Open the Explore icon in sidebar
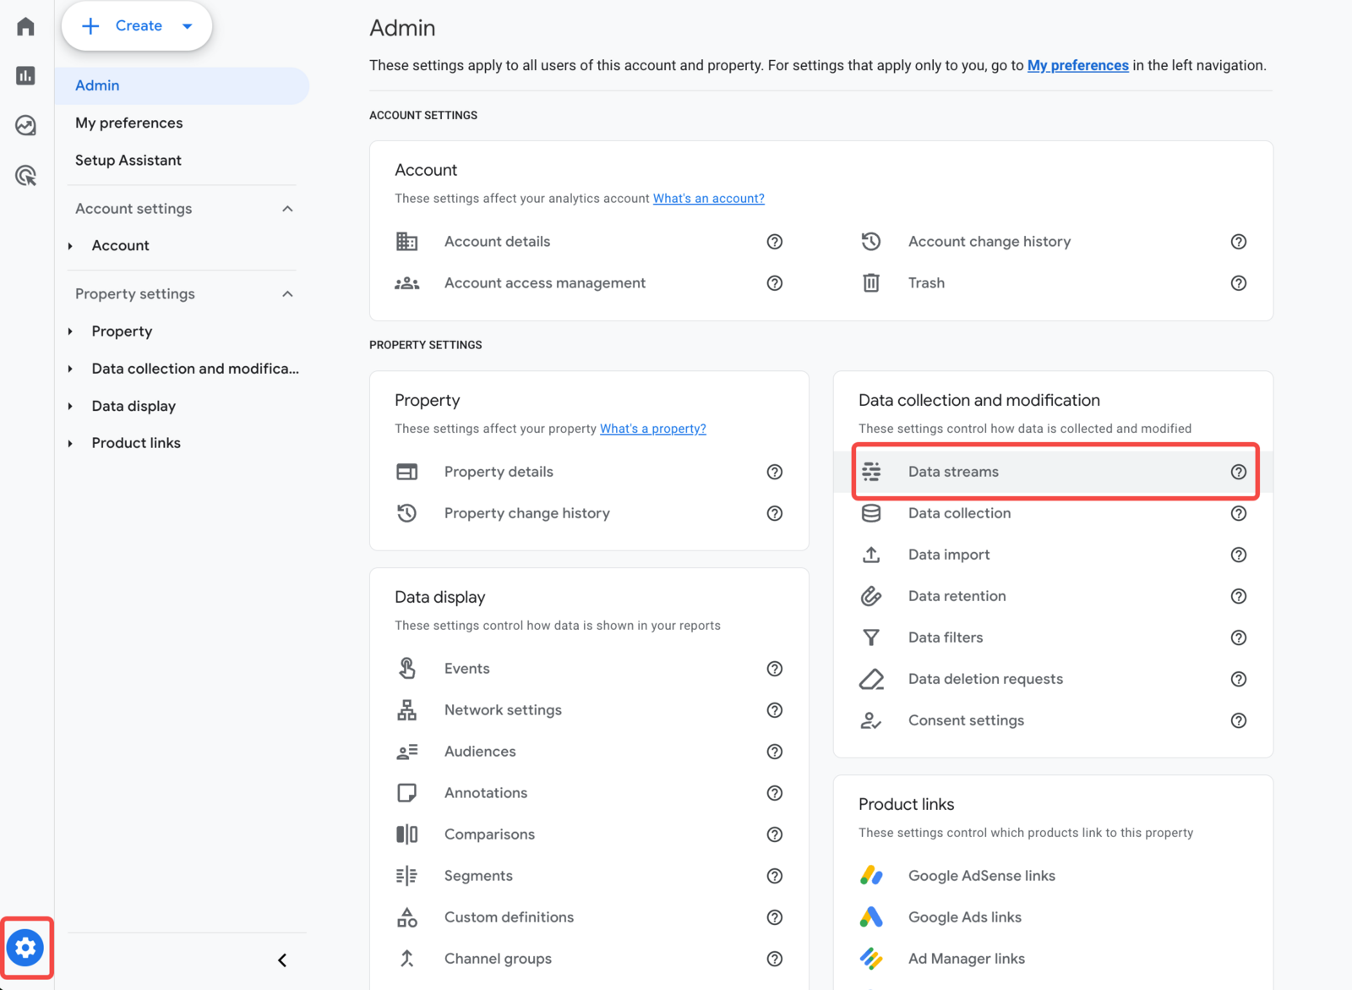 point(25,126)
